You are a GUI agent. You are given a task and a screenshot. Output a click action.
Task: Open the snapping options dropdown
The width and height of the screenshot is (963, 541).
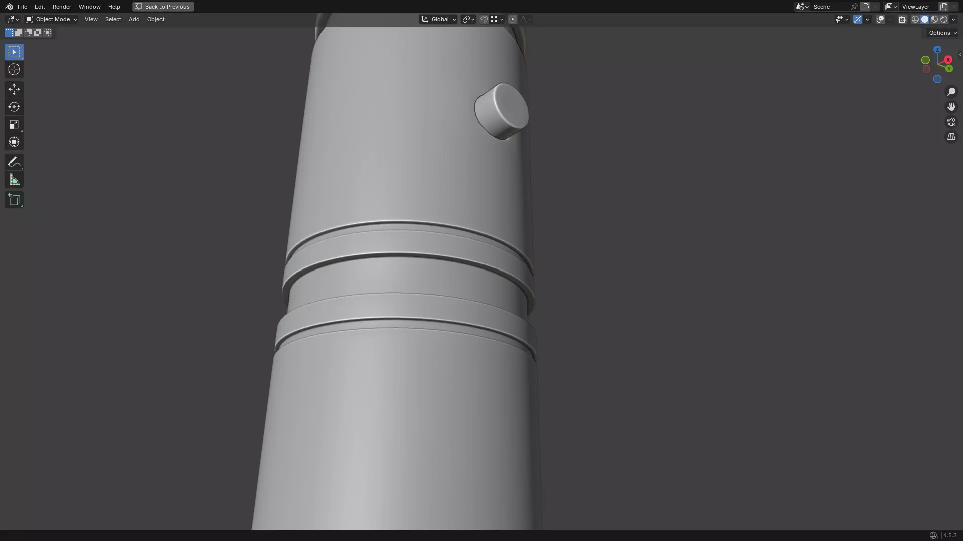pyautogui.click(x=498, y=19)
